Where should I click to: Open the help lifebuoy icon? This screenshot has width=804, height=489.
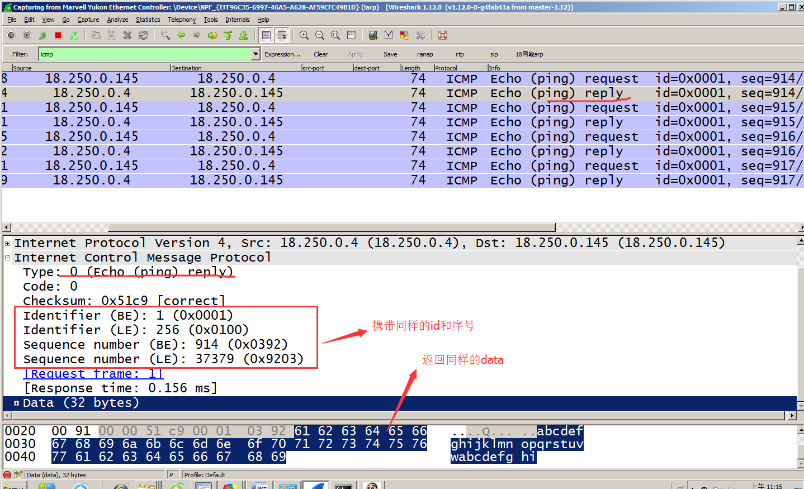[x=443, y=35]
